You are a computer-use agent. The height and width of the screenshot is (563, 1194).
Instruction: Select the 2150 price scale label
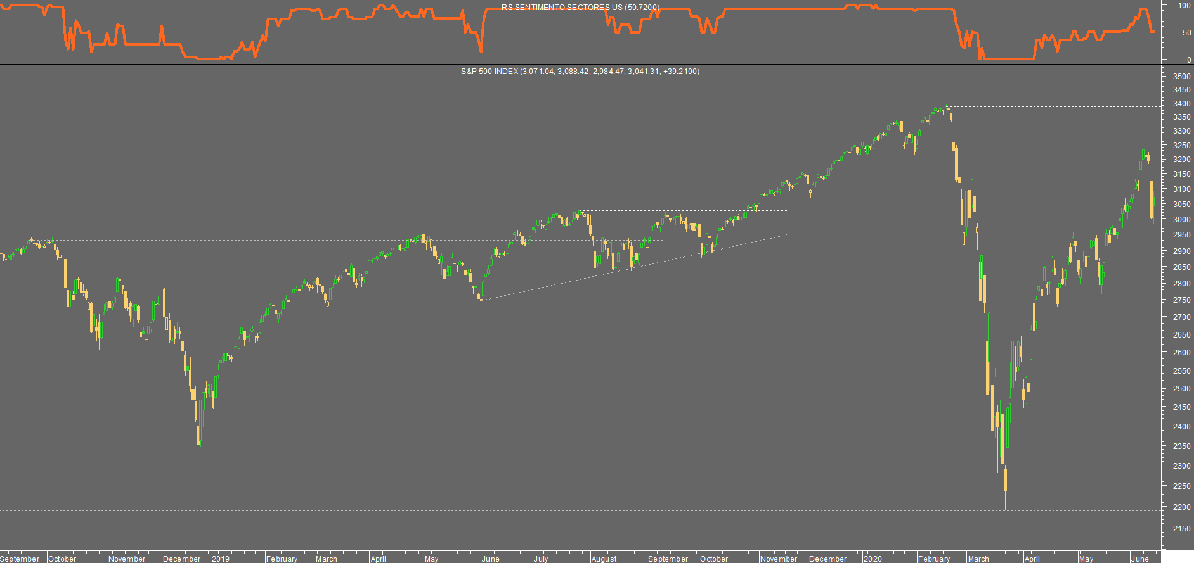point(1181,529)
